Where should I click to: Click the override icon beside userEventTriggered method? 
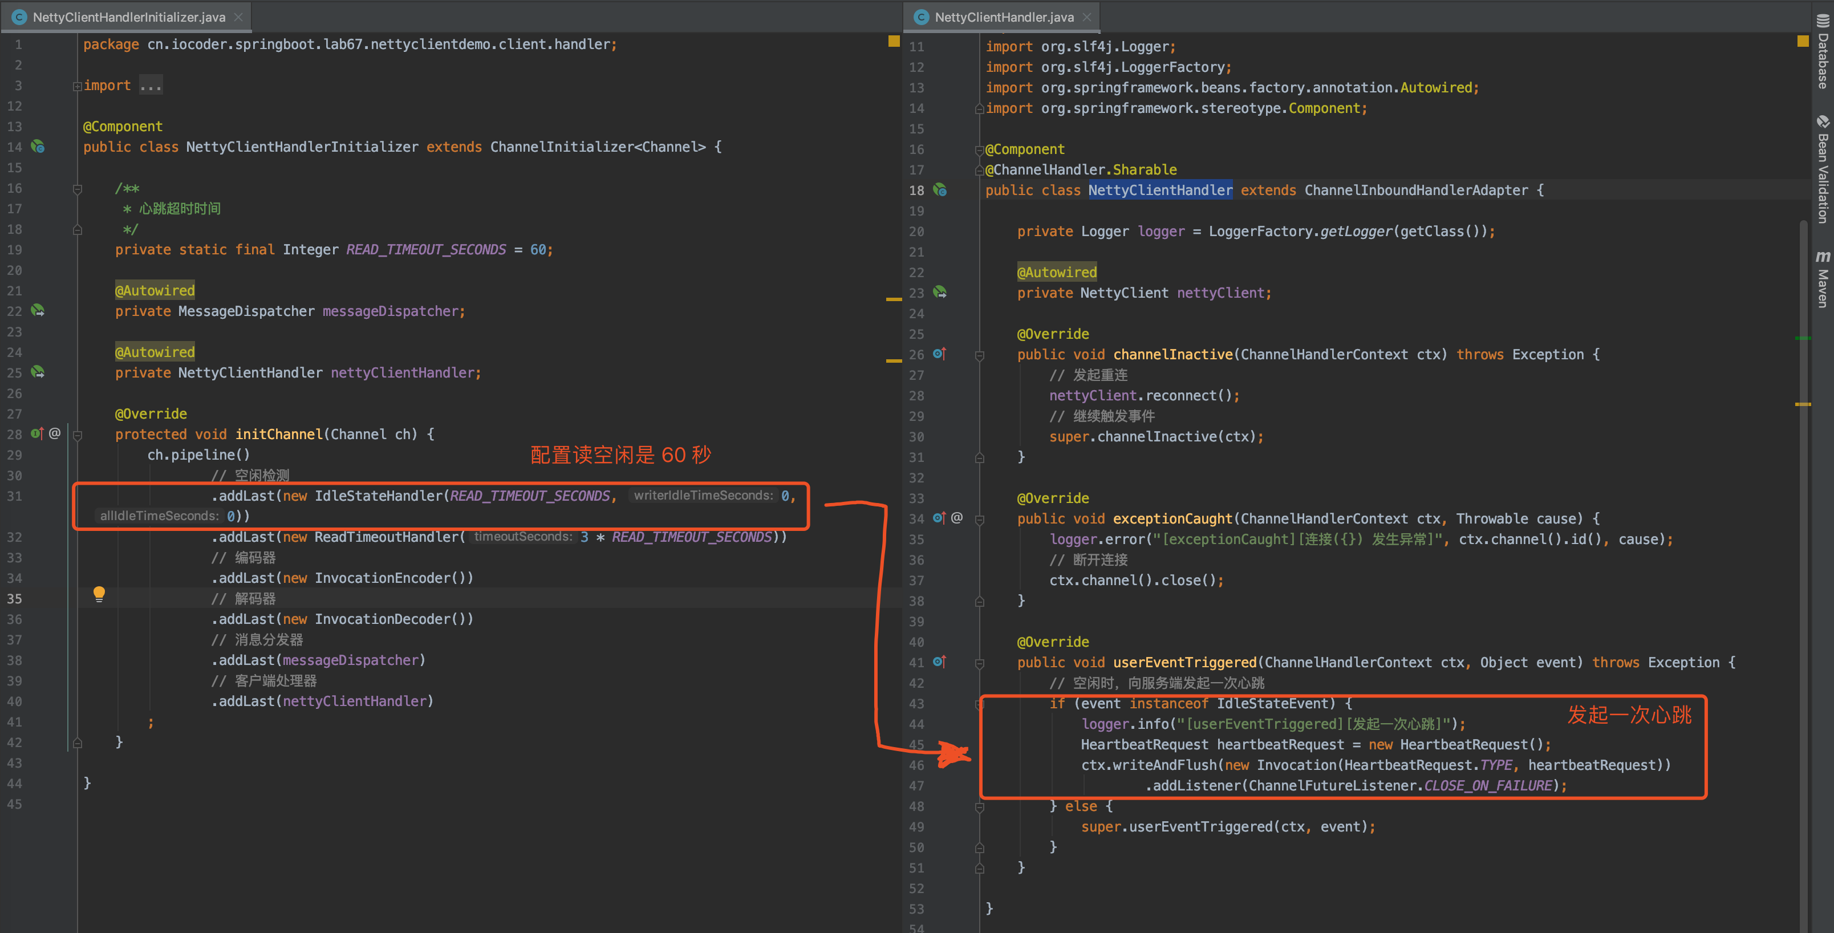click(x=939, y=662)
